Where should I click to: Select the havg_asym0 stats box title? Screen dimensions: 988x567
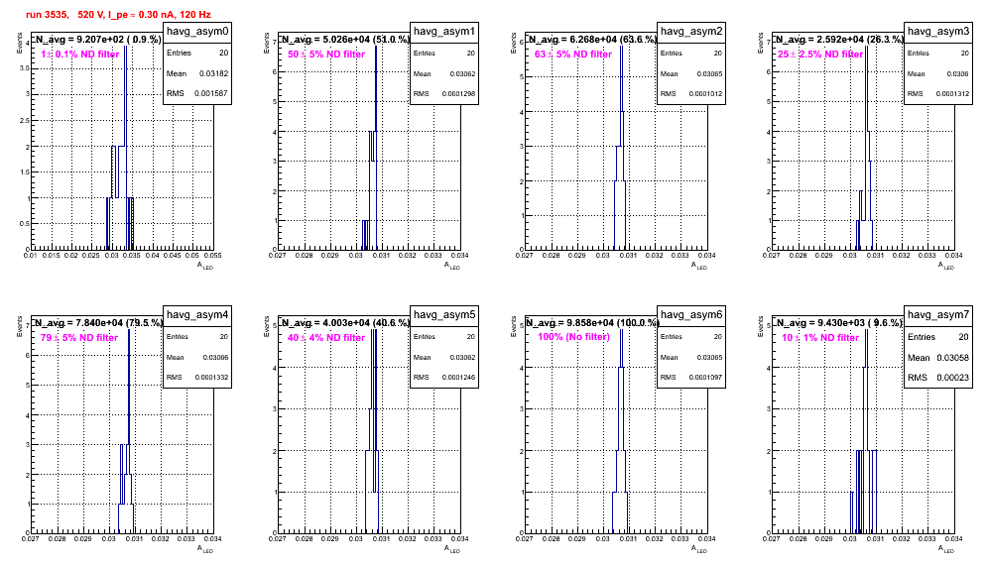point(197,32)
